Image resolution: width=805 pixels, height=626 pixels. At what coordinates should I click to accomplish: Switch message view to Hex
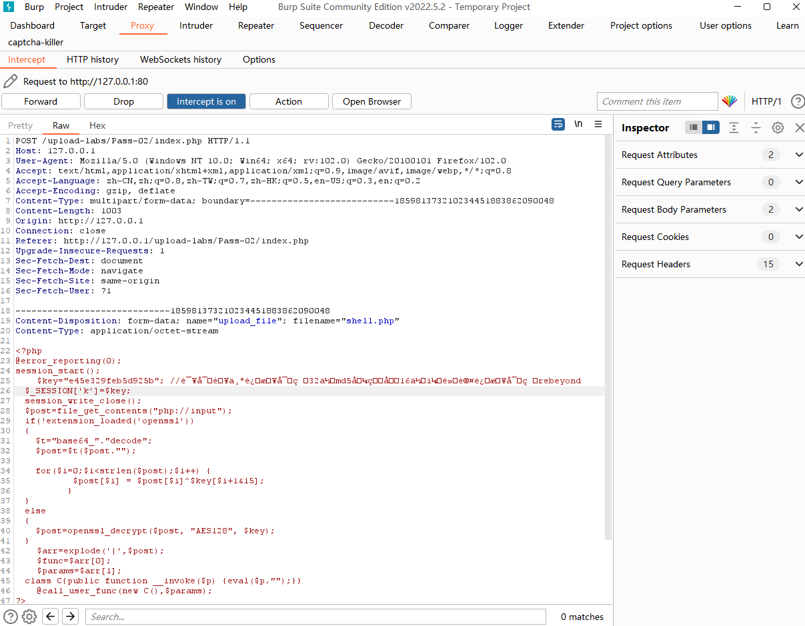pos(97,125)
